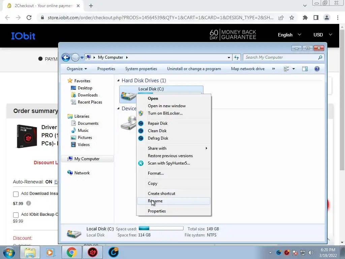Click the DVD drive icon under Devices
The width and height of the screenshot is (345, 259).
128,122
